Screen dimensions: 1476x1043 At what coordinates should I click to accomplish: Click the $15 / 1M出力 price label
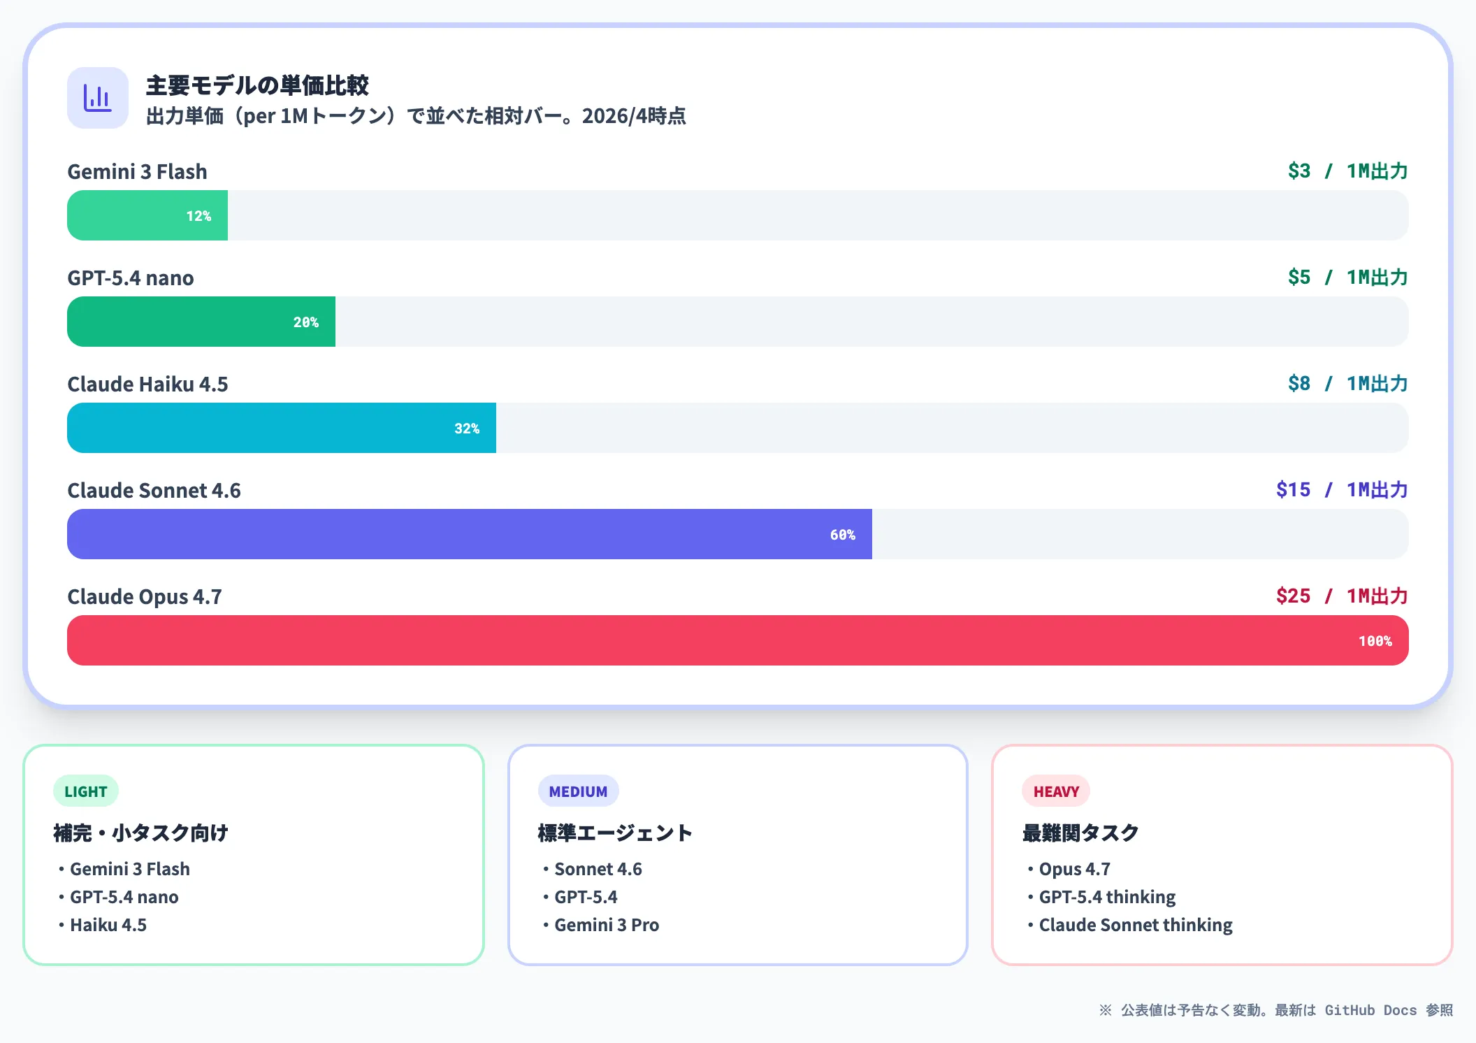(1341, 489)
